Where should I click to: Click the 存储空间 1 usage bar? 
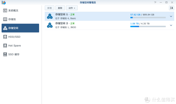pyautogui.click(x=148, y=18)
